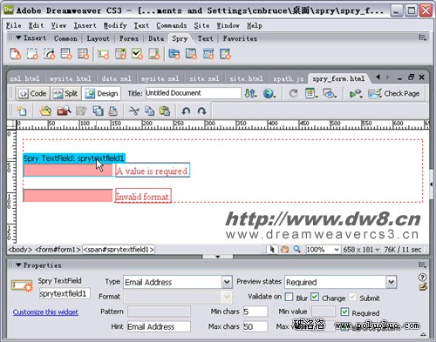Image resolution: width=436 pixels, height=342 pixels.
Task: Click the Browse in Bridge icon
Action: coord(64,111)
